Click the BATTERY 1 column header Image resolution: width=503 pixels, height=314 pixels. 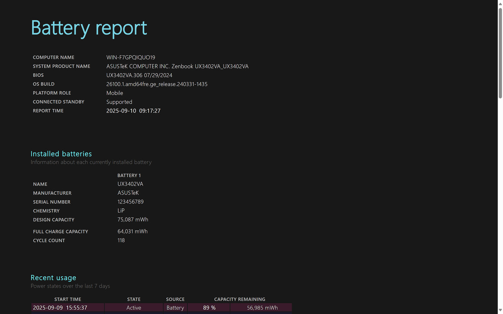(129, 176)
